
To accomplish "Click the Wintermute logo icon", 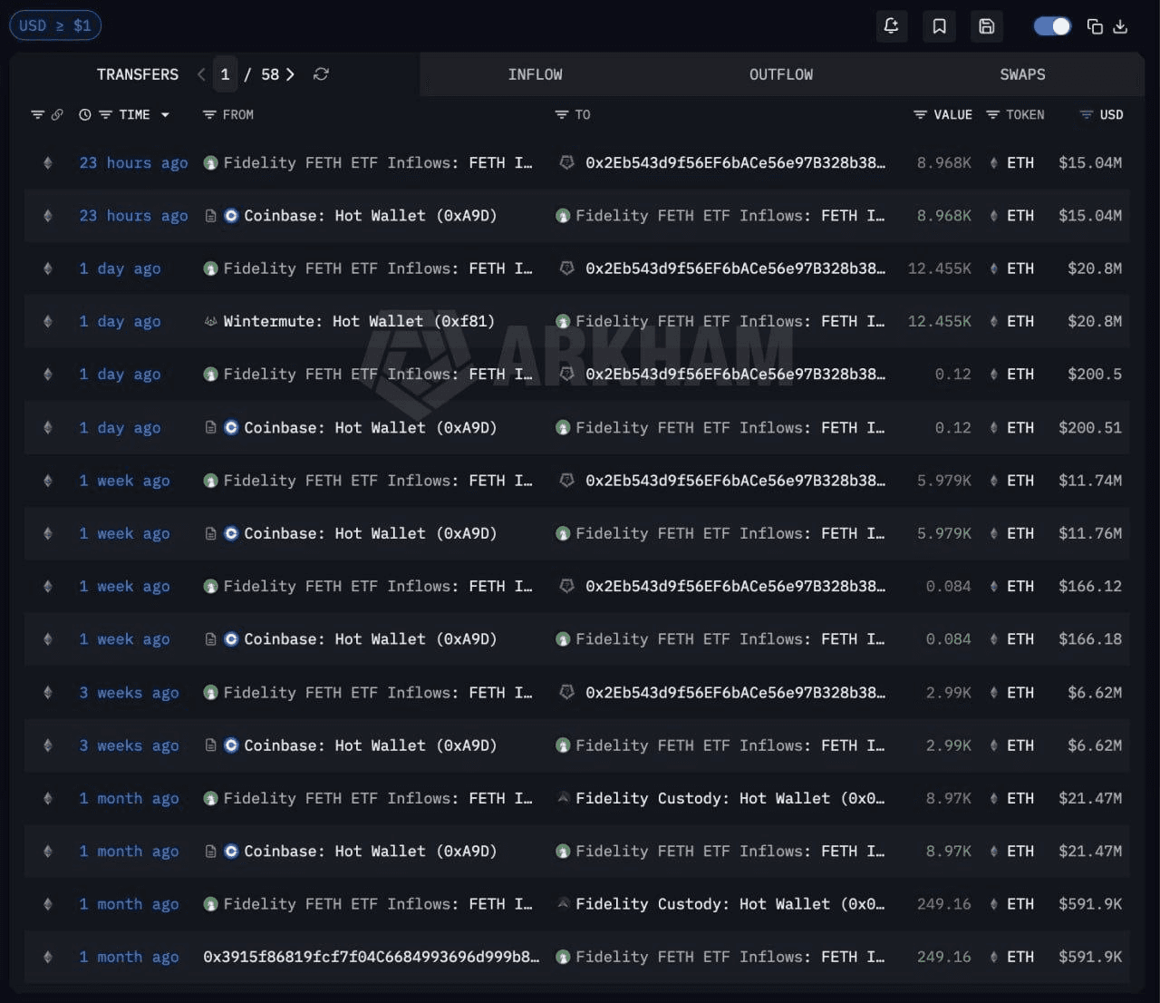I will 210,322.
